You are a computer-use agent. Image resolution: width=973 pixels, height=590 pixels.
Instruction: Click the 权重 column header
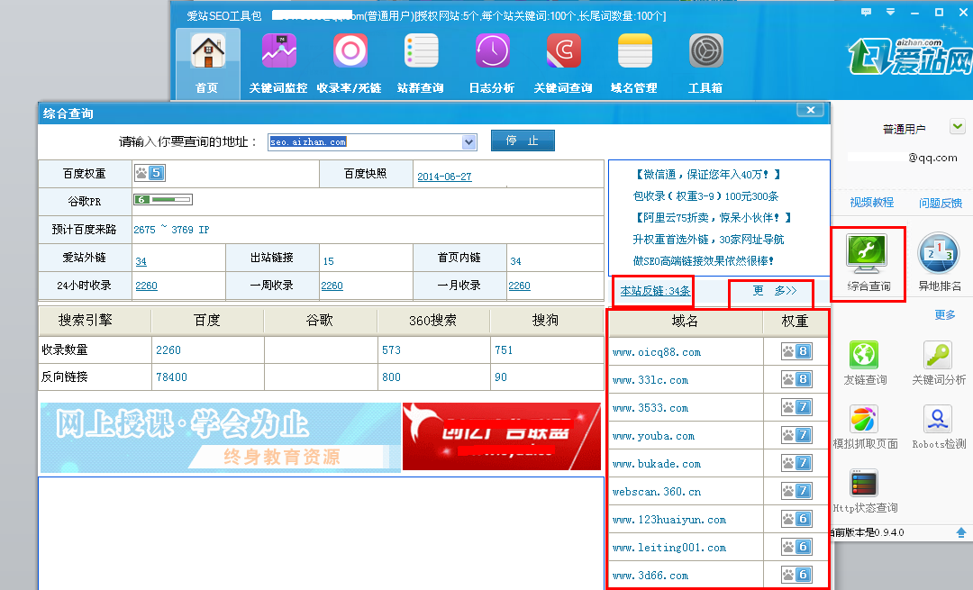(x=795, y=322)
